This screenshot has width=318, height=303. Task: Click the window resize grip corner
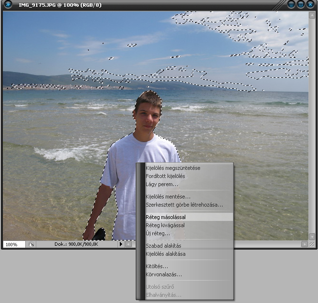(312, 244)
